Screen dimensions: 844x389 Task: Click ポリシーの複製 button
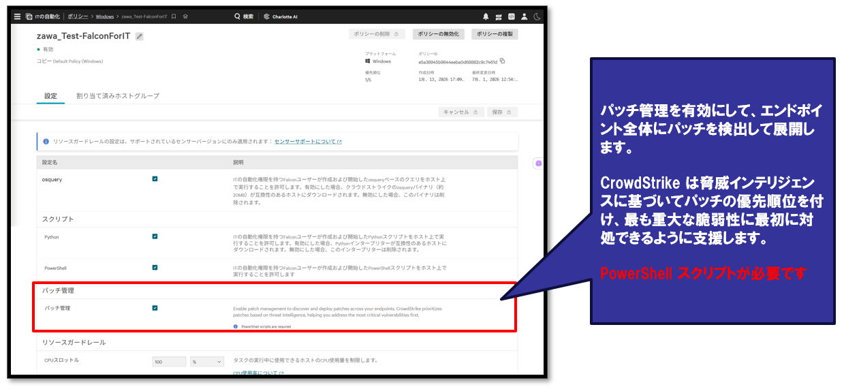click(x=495, y=34)
